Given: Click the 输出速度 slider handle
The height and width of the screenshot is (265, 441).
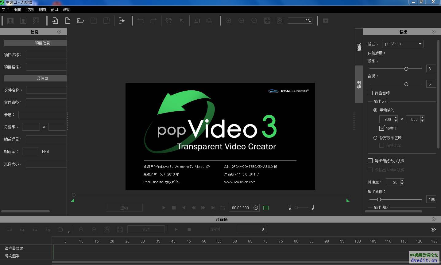Looking at the screenshot, I should tap(379, 200).
